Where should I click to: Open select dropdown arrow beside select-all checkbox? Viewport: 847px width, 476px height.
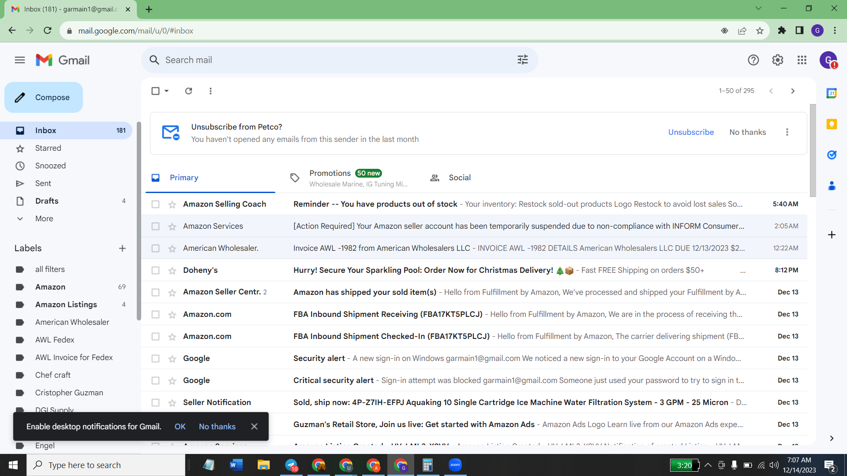click(x=166, y=91)
